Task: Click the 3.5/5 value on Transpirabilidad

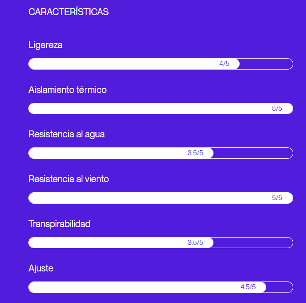Action: pos(195,243)
